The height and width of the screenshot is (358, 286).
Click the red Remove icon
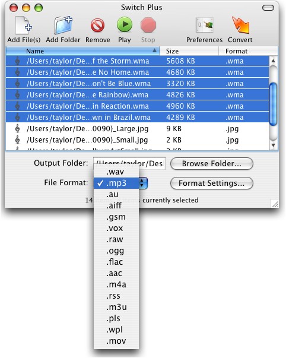pos(98,25)
